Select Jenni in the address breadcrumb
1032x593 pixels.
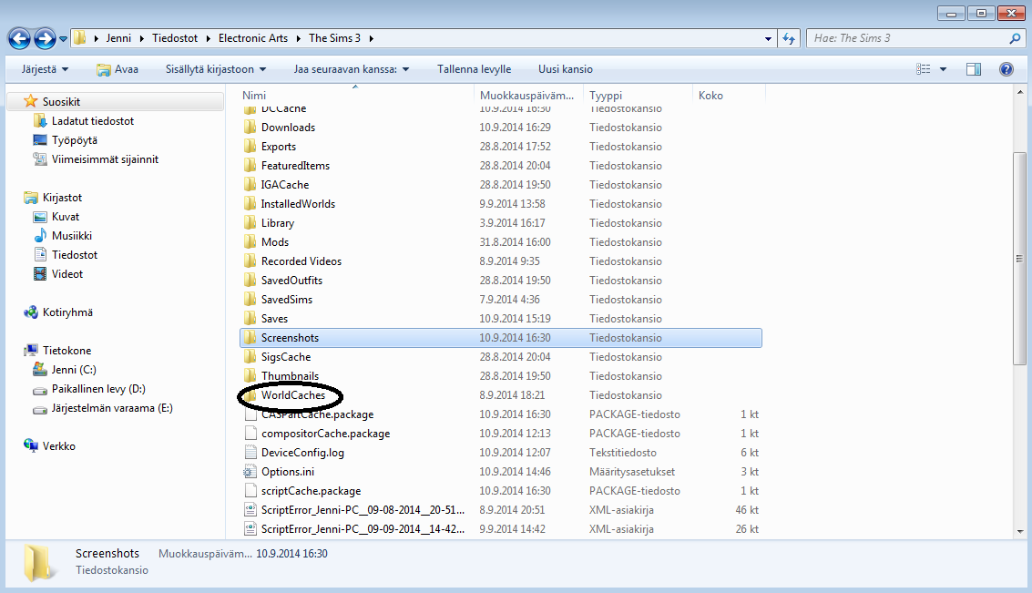pos(118,38)
